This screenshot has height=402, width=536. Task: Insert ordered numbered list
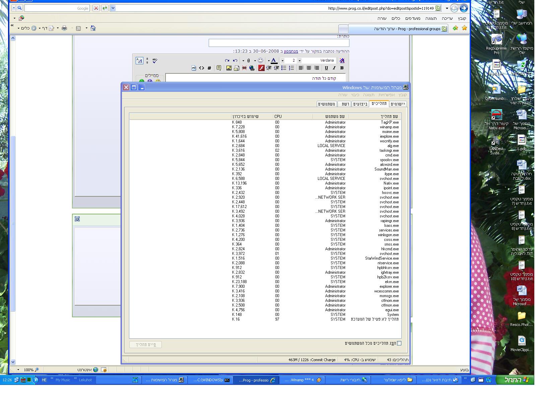[291, 68]
